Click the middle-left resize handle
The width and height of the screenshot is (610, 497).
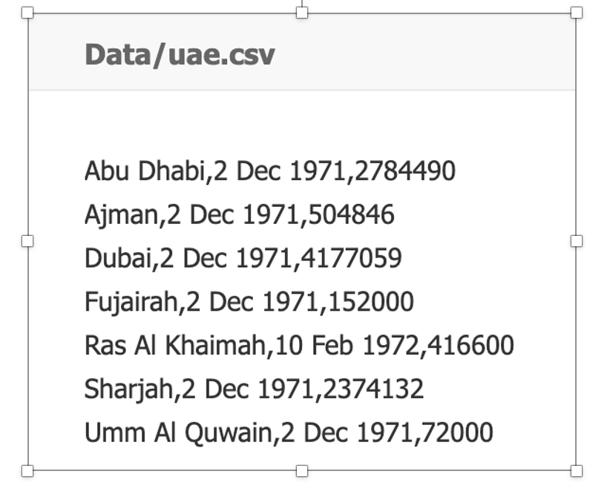click(x=27, y=241)
